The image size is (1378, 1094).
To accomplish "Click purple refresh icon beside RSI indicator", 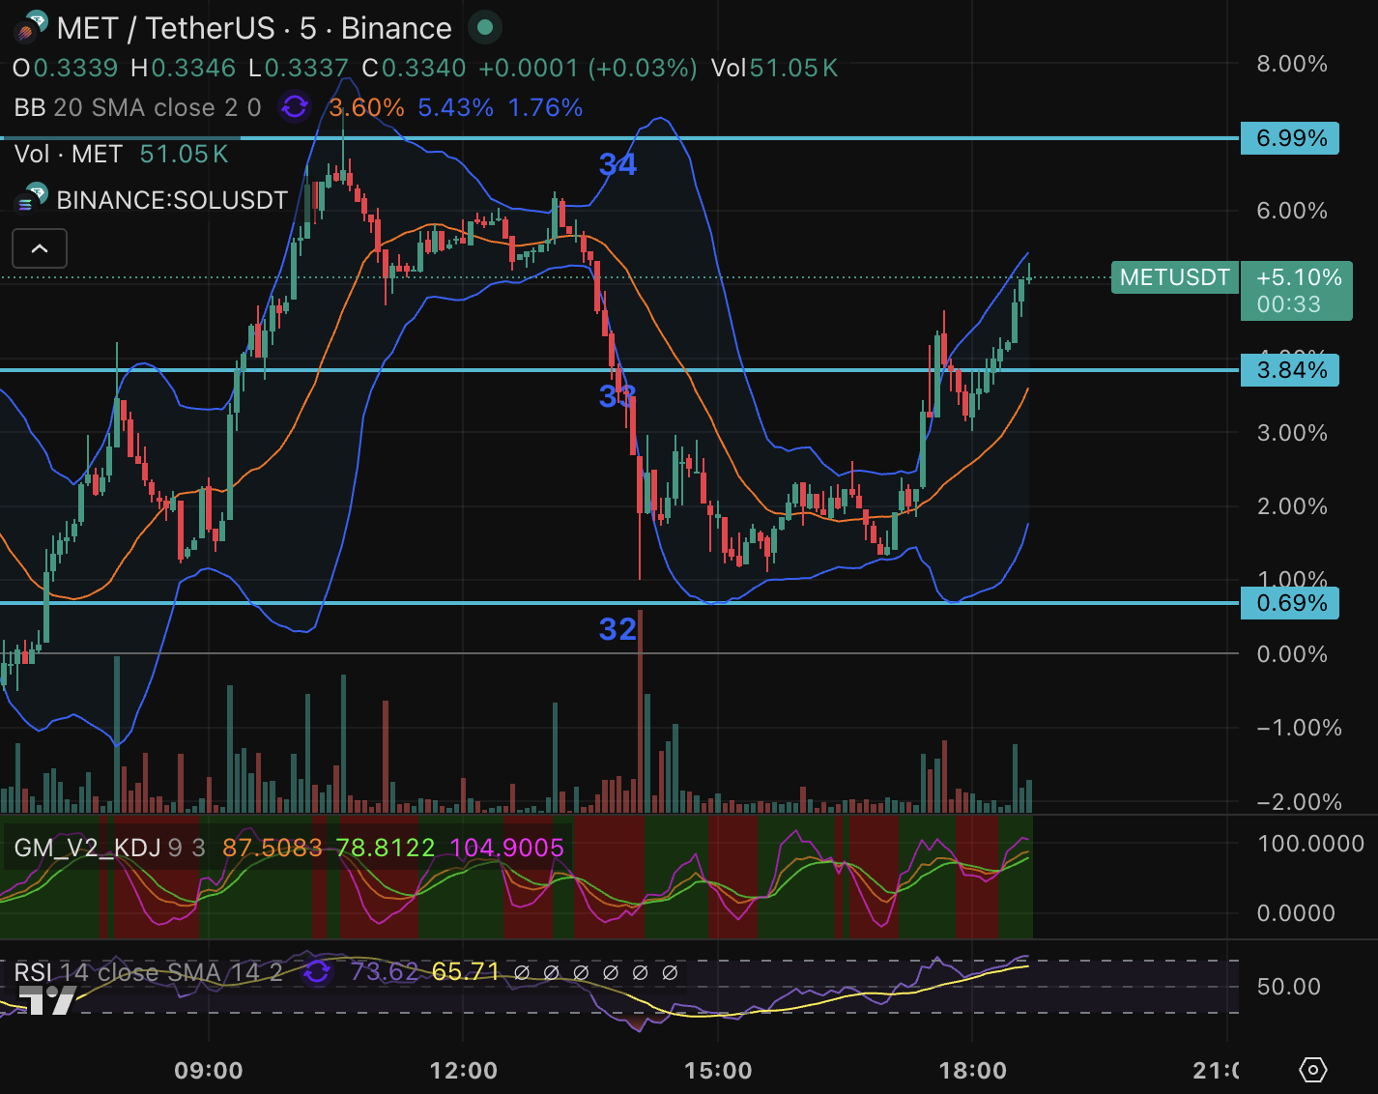I will (x=317, y=971).
